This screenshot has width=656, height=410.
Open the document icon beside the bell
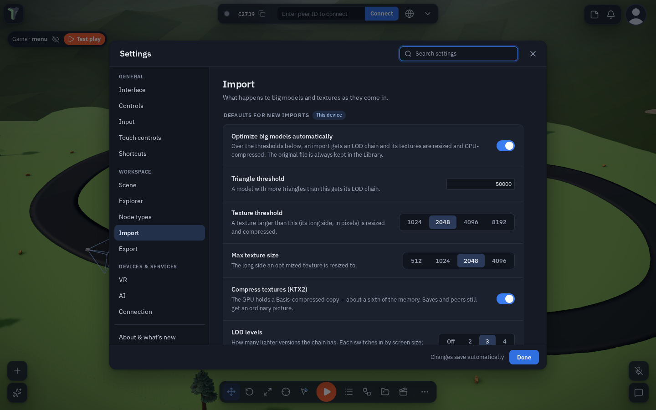pos(594,15)
